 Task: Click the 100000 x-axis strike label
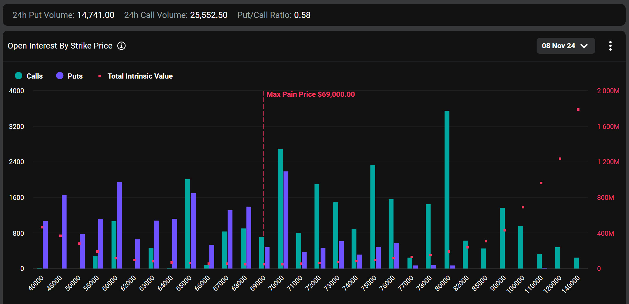(x=515, y=284)
